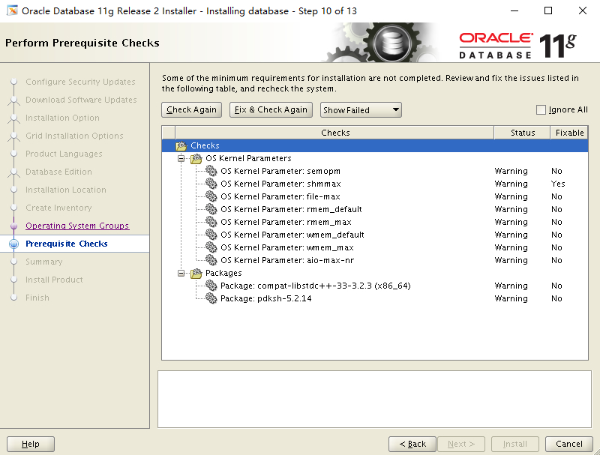Click the gear icon beside file-max parameter
This screenshot has height=455, width=600.
(x=211, y=196)
